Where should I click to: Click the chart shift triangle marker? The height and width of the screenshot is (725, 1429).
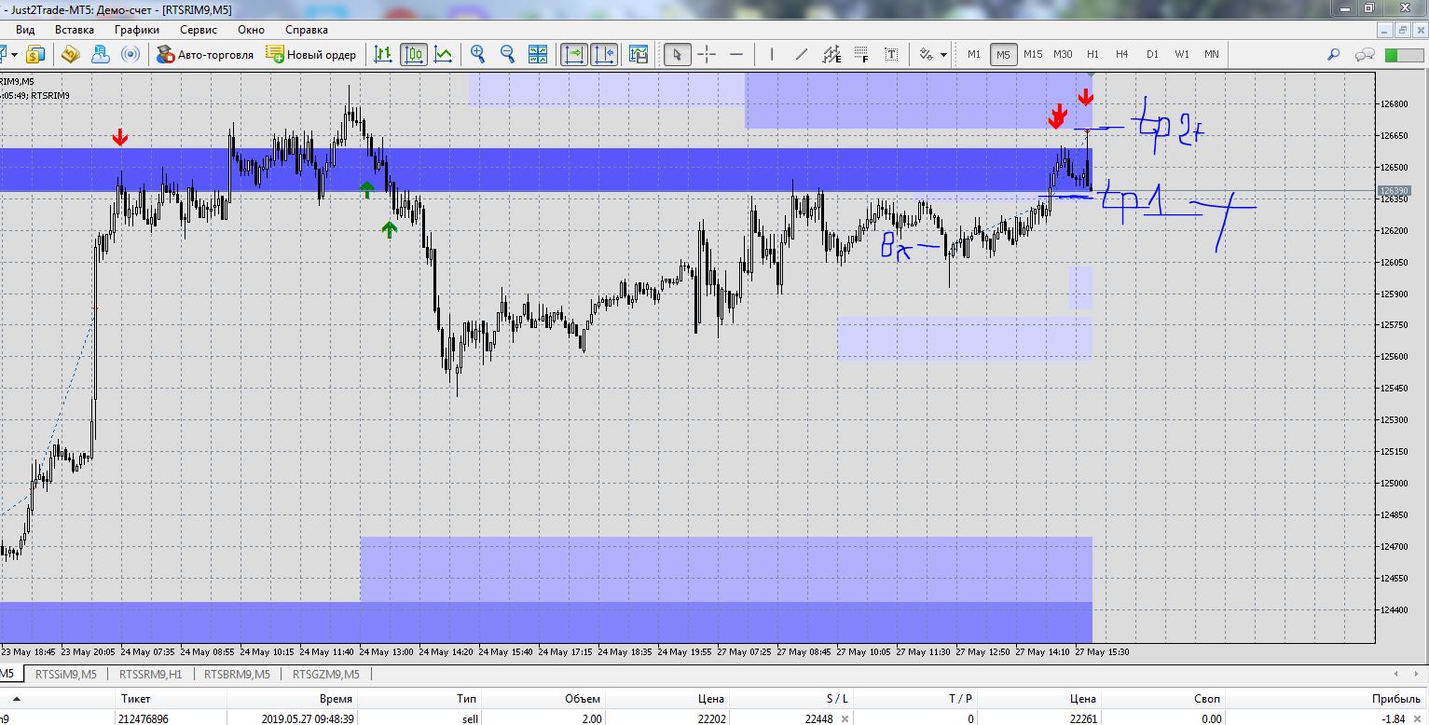(1092, 75)
